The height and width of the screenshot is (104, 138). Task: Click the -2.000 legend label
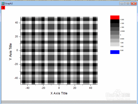pyautogui.click(x=122, y=20)
